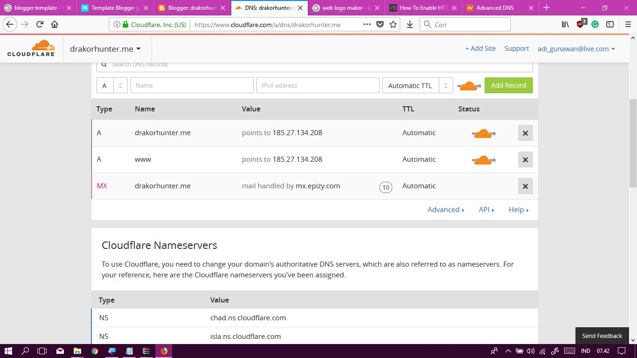Open Mail app from taskbar
The width and height of the screenshot is (637, 358).
60,351
